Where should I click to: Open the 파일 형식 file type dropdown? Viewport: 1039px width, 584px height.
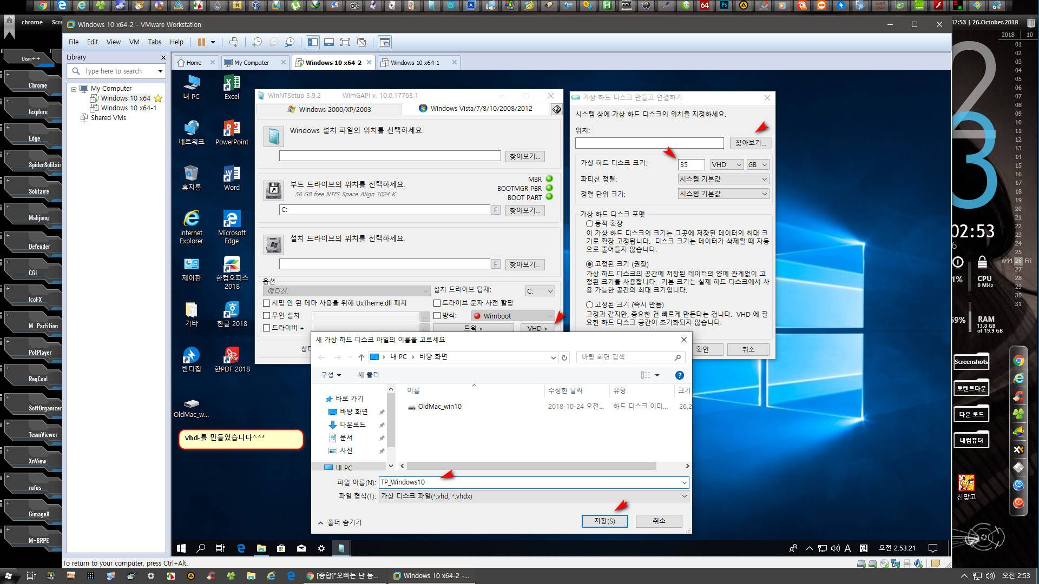click(534, 496)
